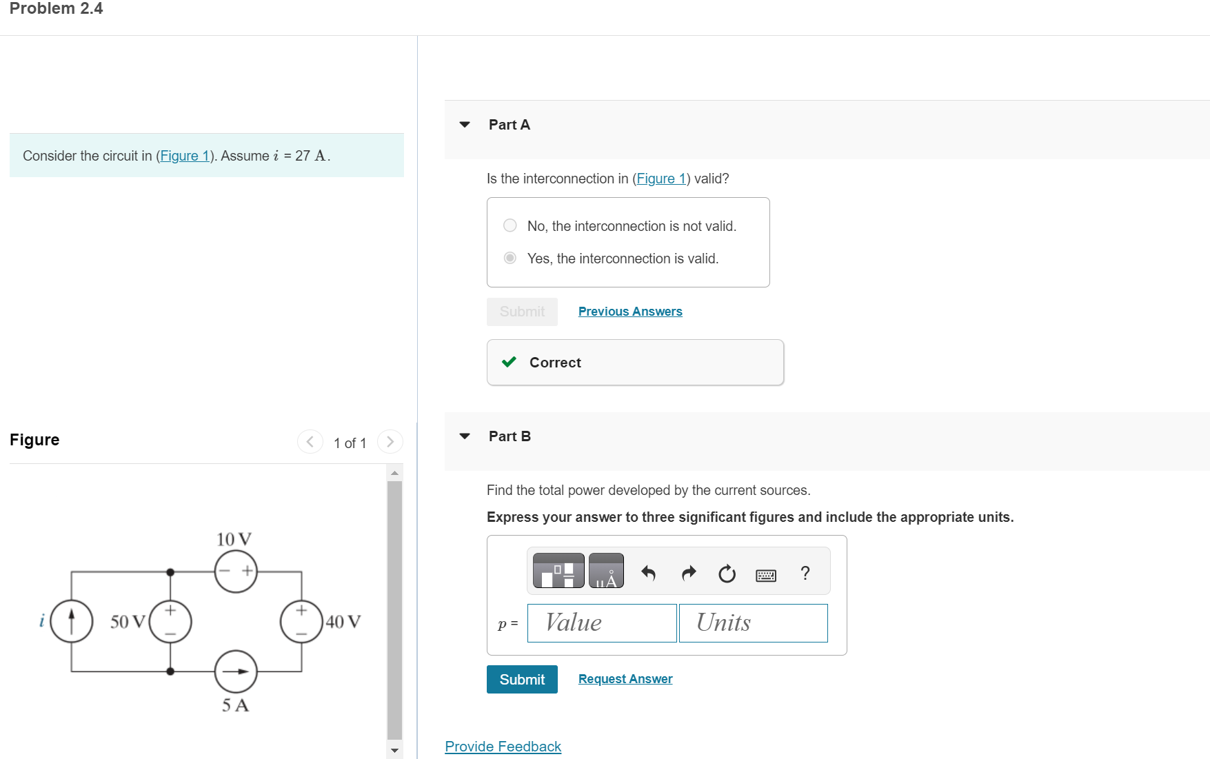Viewport: 1210px width, 759px height.
Task: Click the redo arrow icon
Action: point(688,573)
